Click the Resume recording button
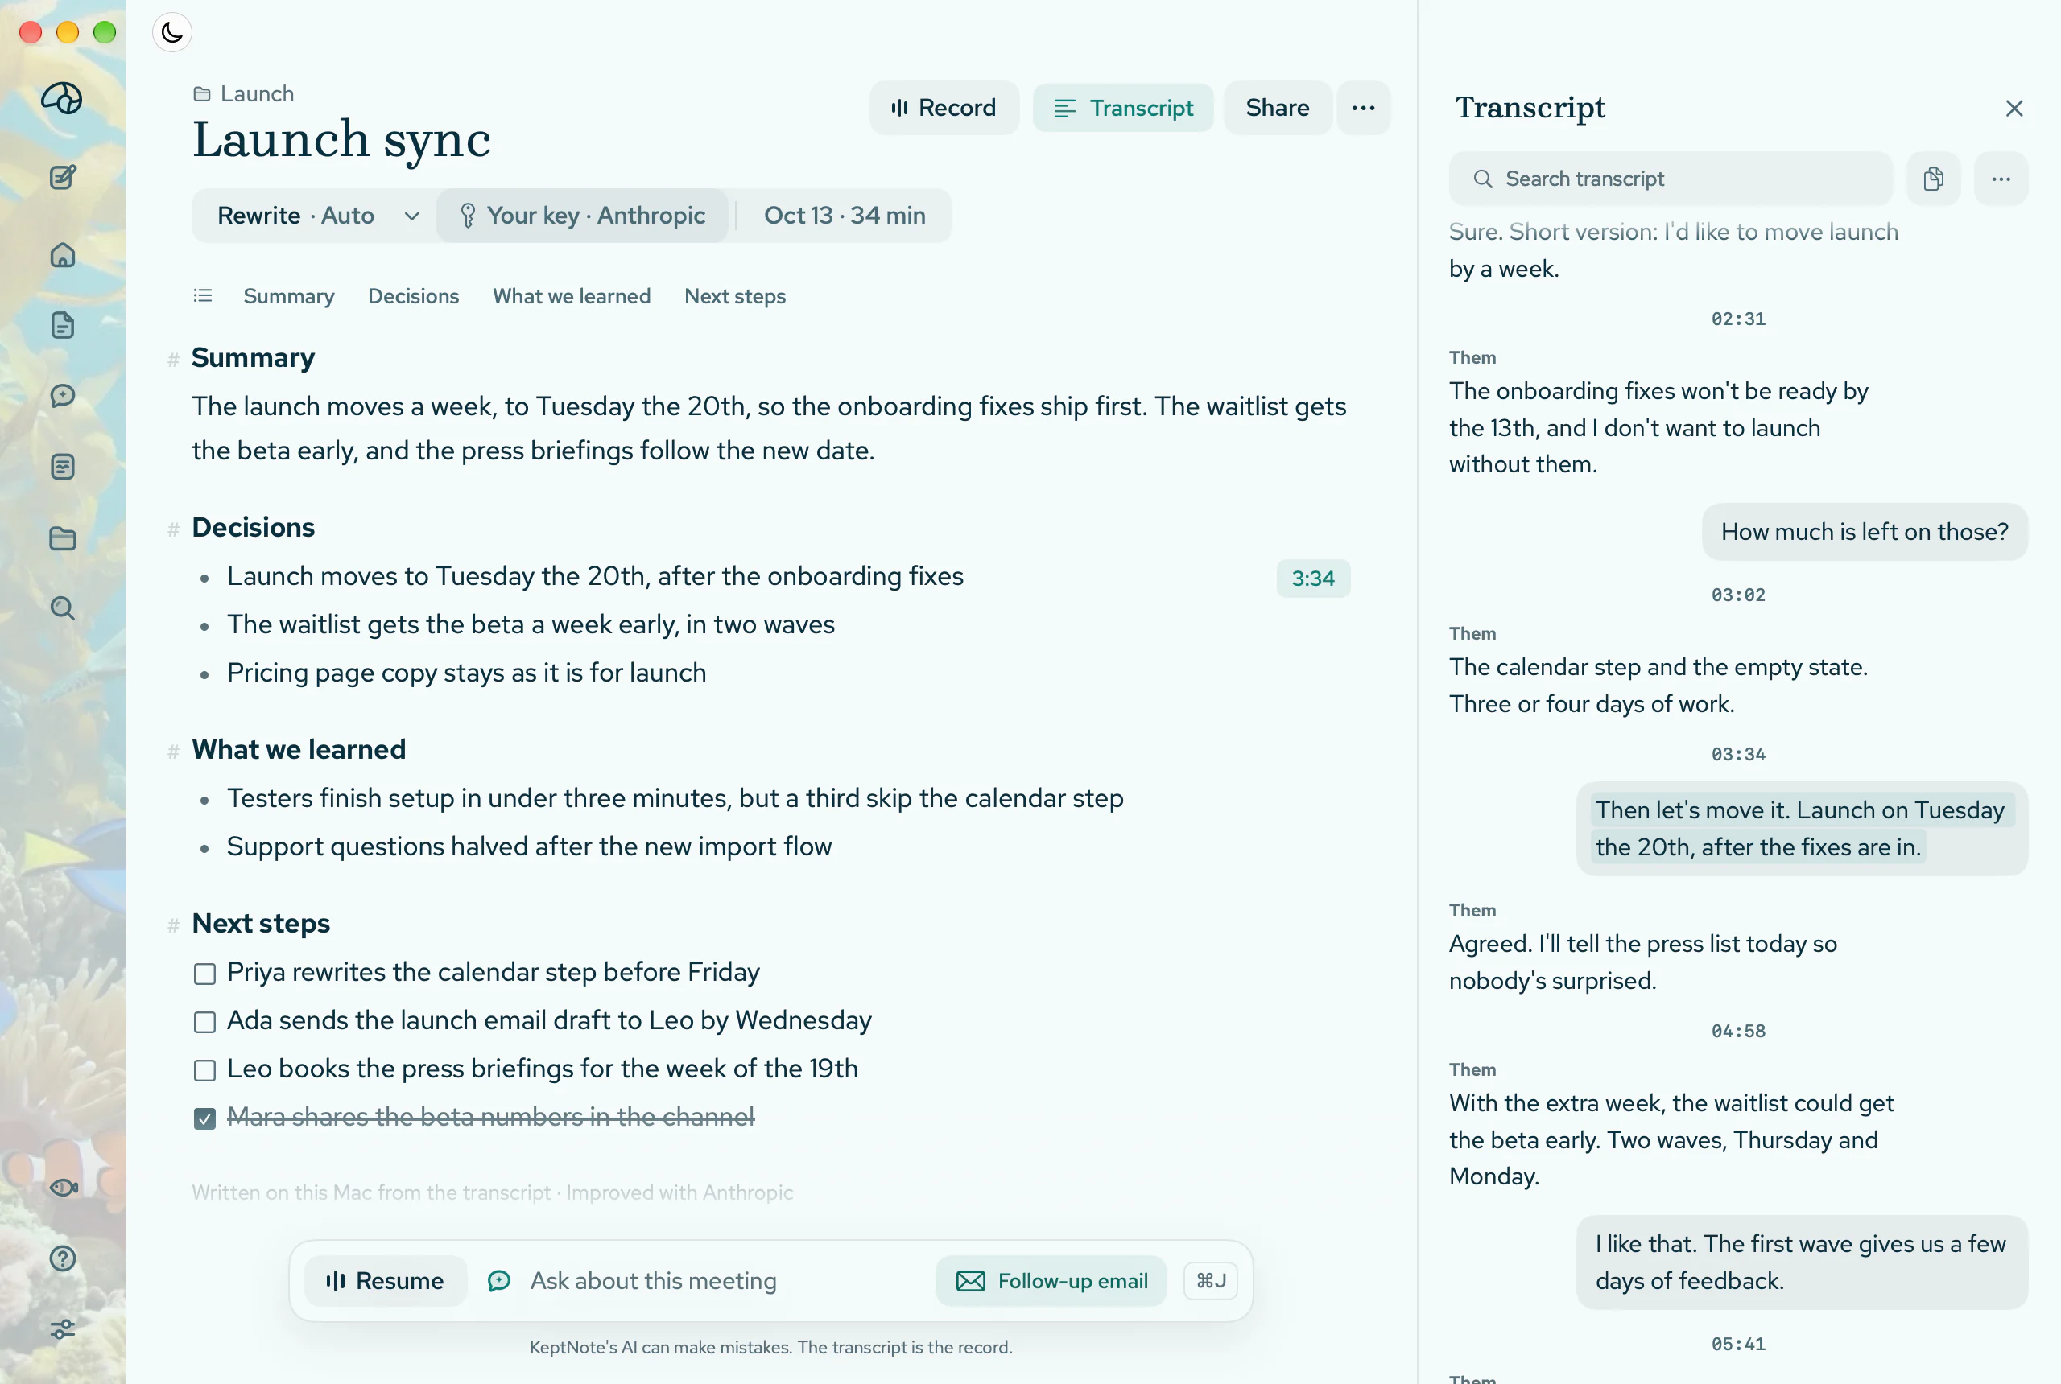 point(385,1281)
